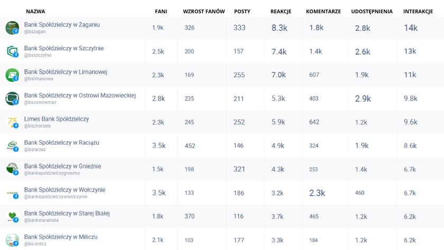Open the Limes Bank Spółdzielczy name link
This screenshot has height=250, width=444.
point(57,119)
